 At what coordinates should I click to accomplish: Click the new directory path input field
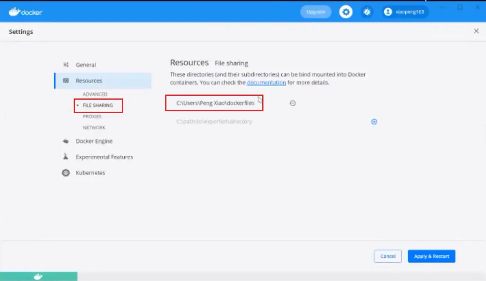tap(269, 121)
